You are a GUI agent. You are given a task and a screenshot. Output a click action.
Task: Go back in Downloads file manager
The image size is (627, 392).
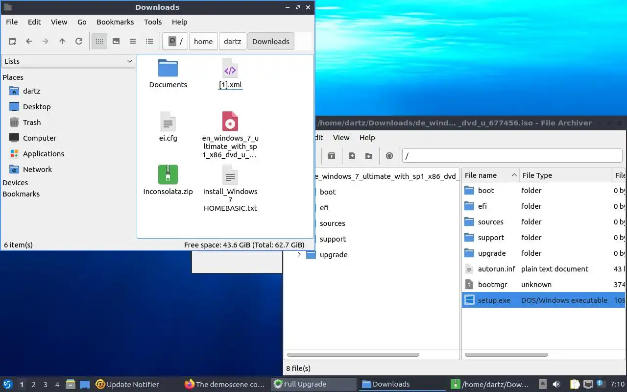29,42
